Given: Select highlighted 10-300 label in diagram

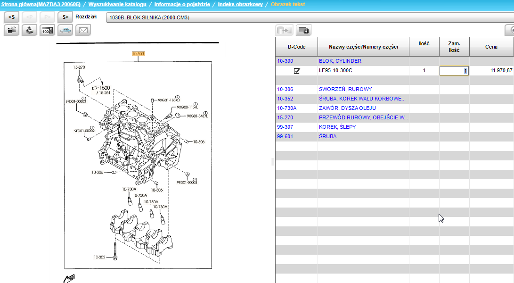Looking at the screenshot, I should [x=139, y=54].
